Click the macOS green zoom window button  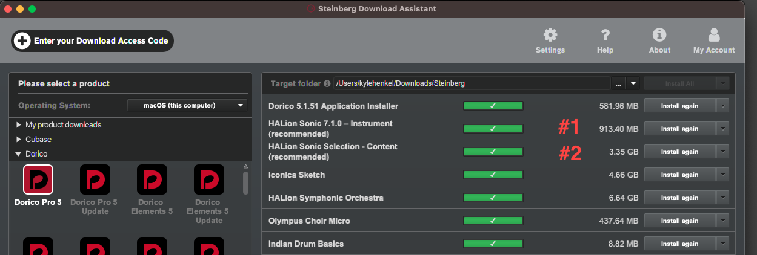[32, 9]
